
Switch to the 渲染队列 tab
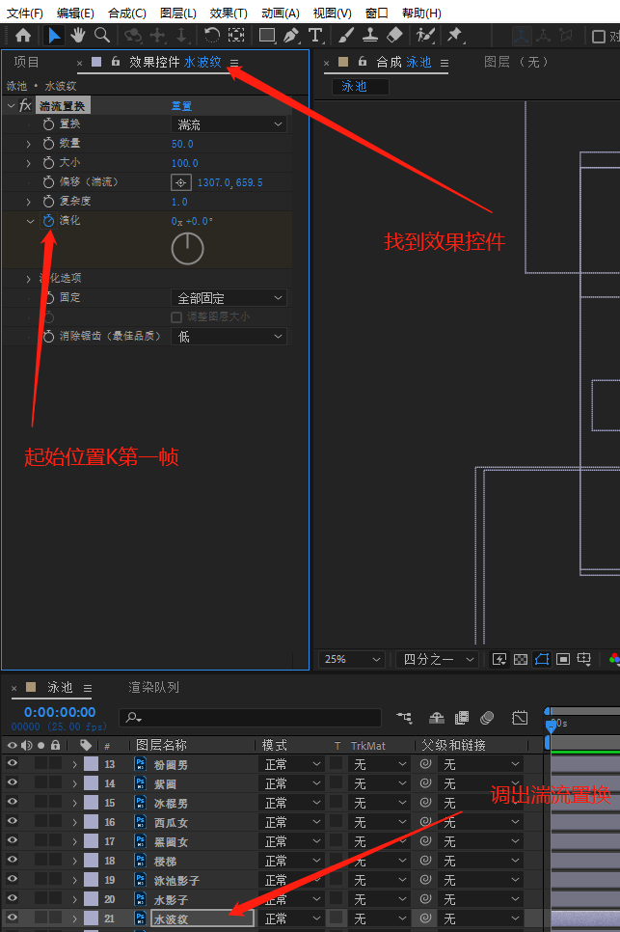tap(153, 687)
